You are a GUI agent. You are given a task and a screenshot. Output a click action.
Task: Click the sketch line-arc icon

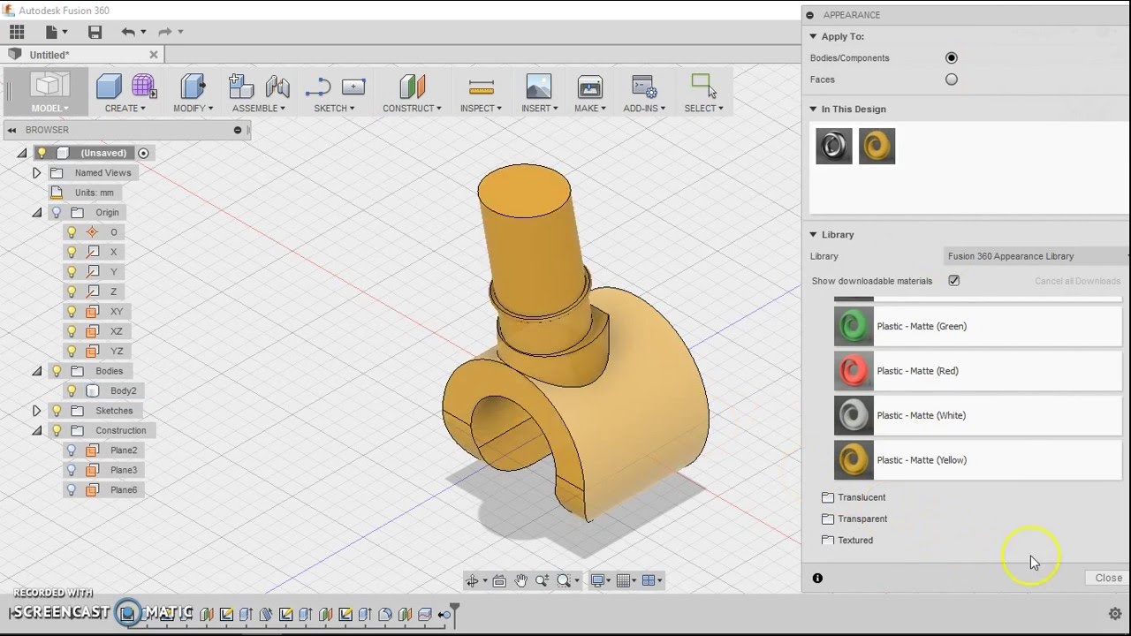coord(317,87)
